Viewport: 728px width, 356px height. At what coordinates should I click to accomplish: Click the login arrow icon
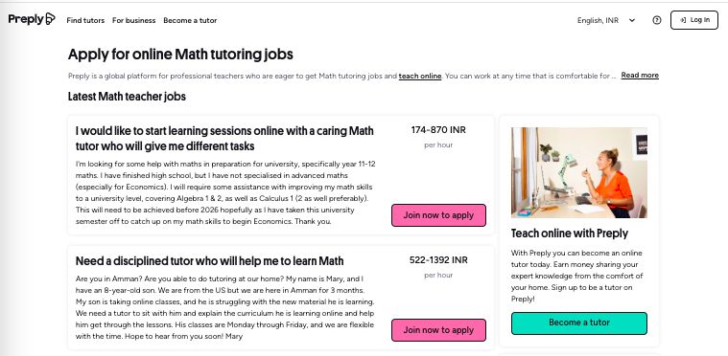point(683,20)
